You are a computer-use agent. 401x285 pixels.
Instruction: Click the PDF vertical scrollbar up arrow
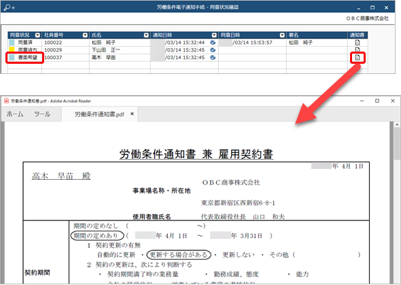tap(397, 125)
